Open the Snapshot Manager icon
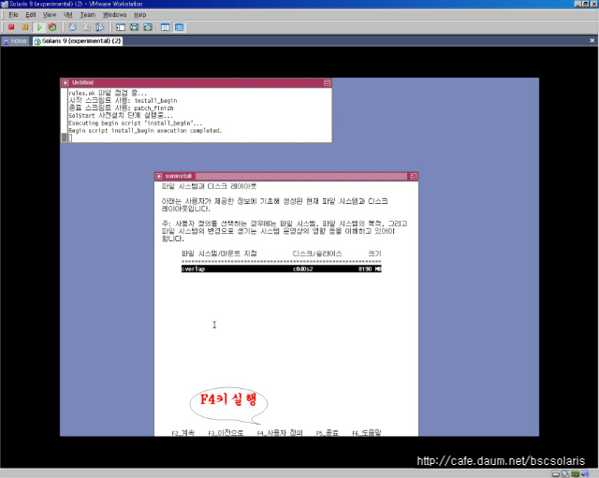Screen dimensions: 599x478 click(100, 27)
